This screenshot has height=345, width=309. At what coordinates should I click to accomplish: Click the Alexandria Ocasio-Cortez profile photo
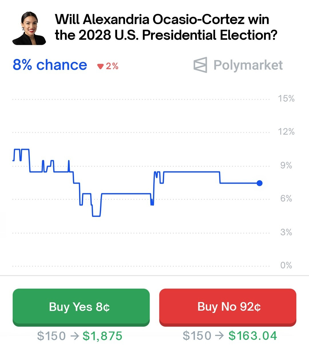pyautogui.click(x=29, y=28)
